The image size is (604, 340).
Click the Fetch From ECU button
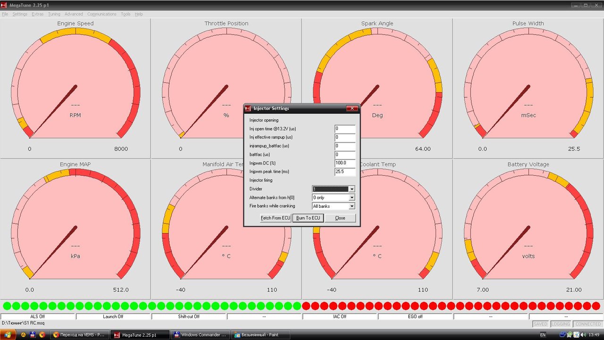coord(276,218)
